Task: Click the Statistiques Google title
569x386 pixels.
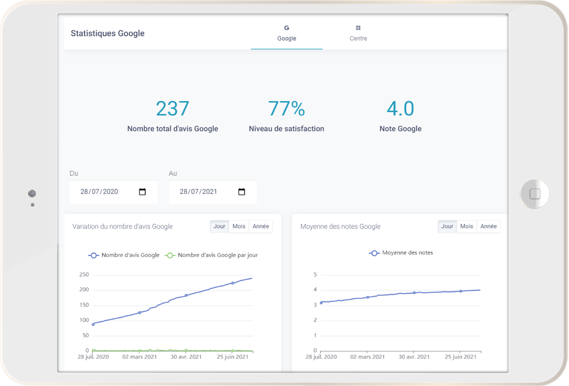Action: point(107,33)
